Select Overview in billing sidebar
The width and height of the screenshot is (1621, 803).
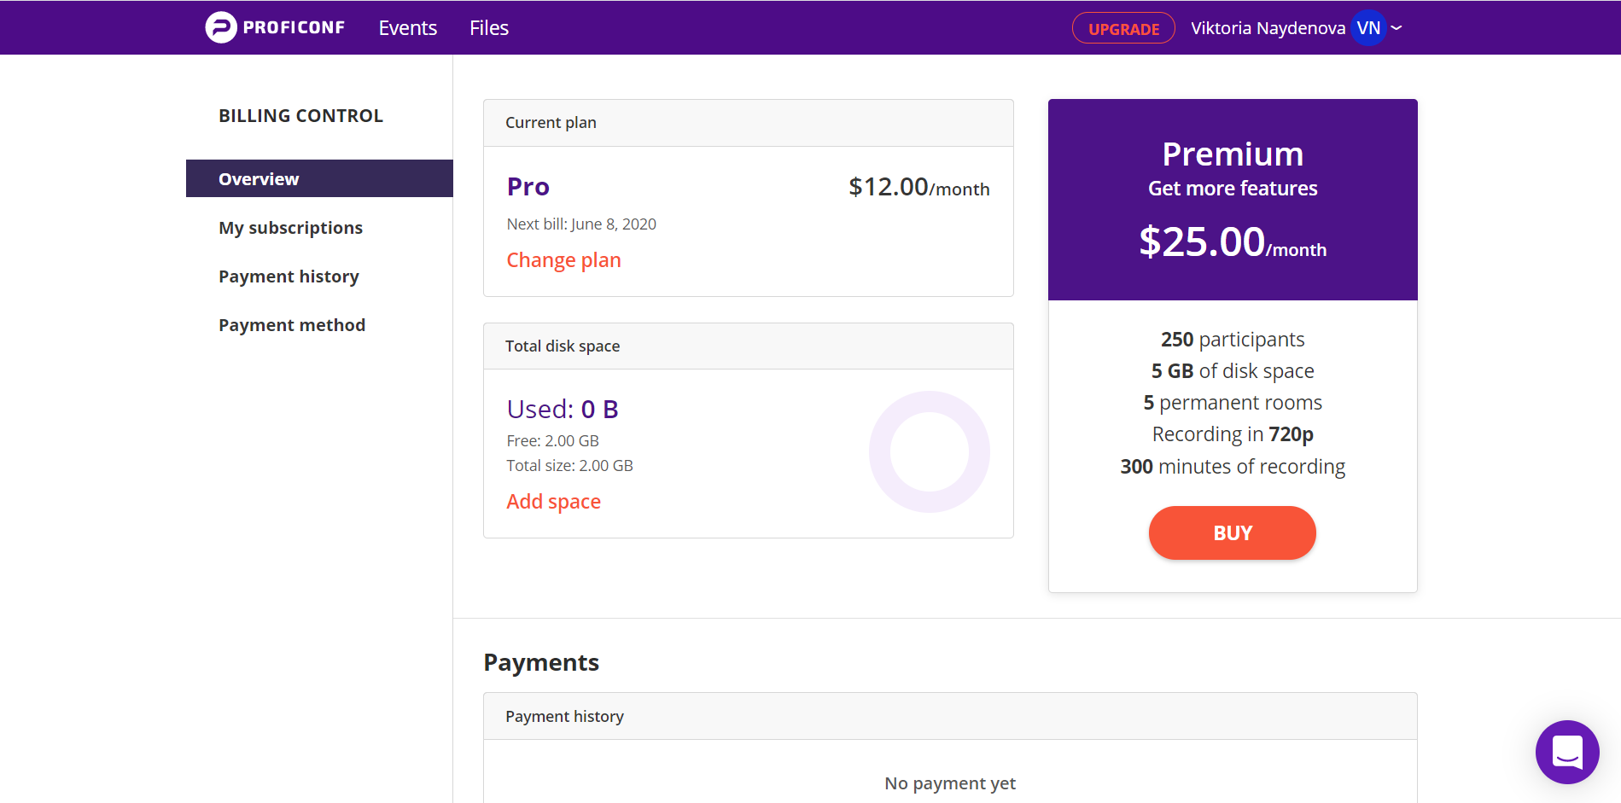click(x=319, y=178)
